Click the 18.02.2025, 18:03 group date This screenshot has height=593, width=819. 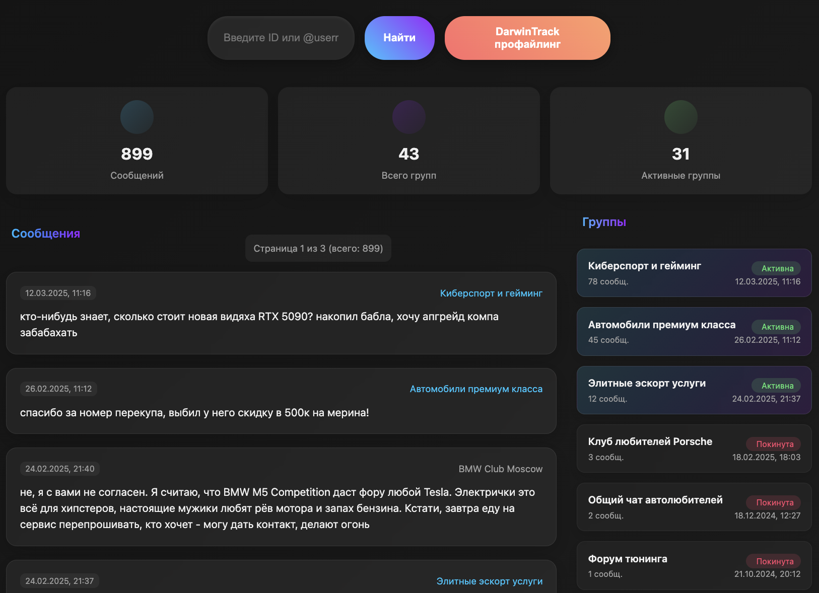pos(766,457)
